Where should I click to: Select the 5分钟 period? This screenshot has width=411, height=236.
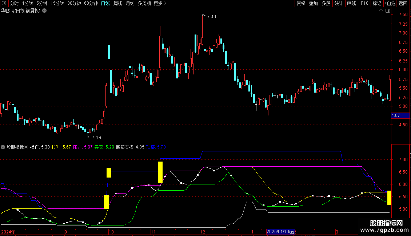(x=42, y=3)
